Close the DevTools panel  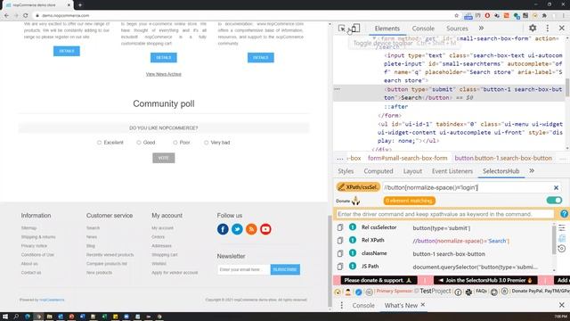click(562, 28)
